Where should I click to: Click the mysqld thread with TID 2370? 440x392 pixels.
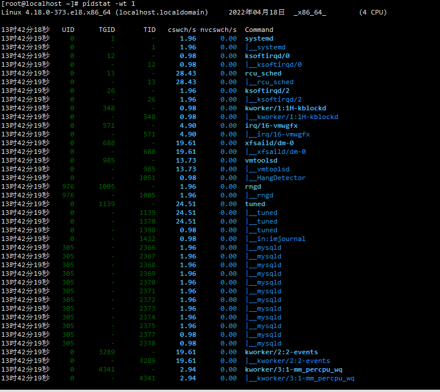263,282
